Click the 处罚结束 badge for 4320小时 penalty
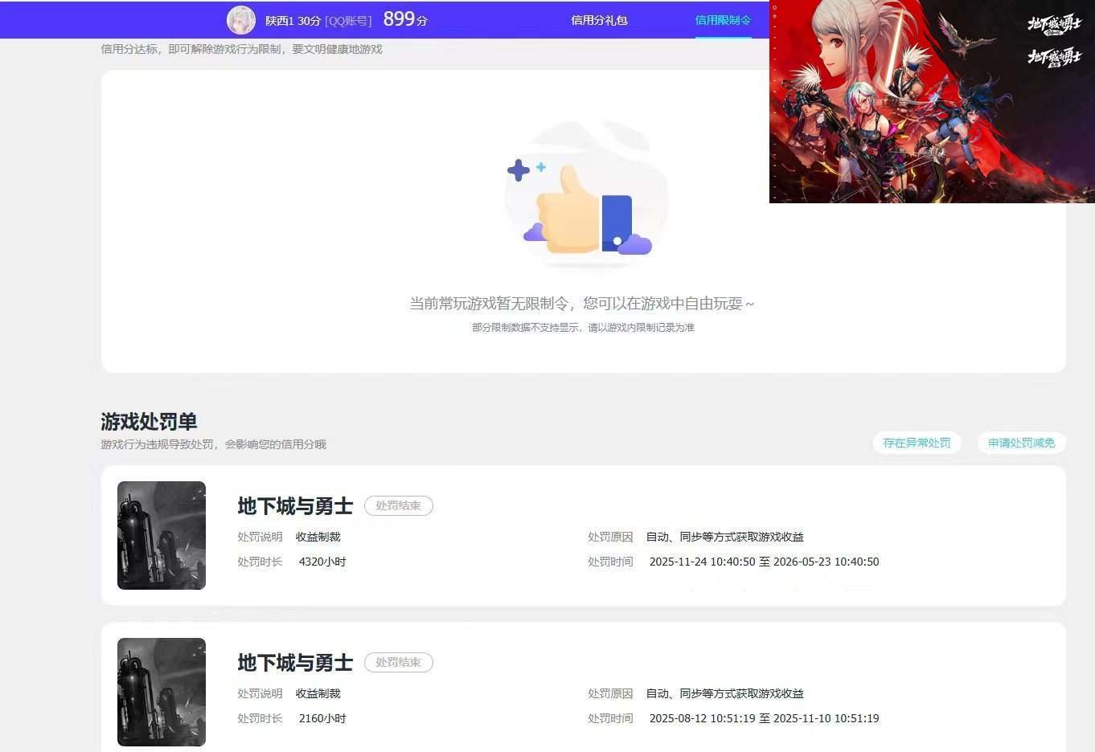Screen dimensions: 1095x752 coord(399,505)
